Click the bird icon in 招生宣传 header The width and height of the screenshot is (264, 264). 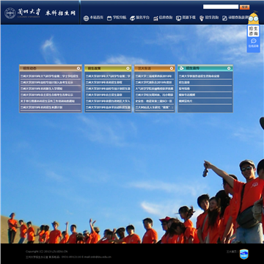pos(182,68)
